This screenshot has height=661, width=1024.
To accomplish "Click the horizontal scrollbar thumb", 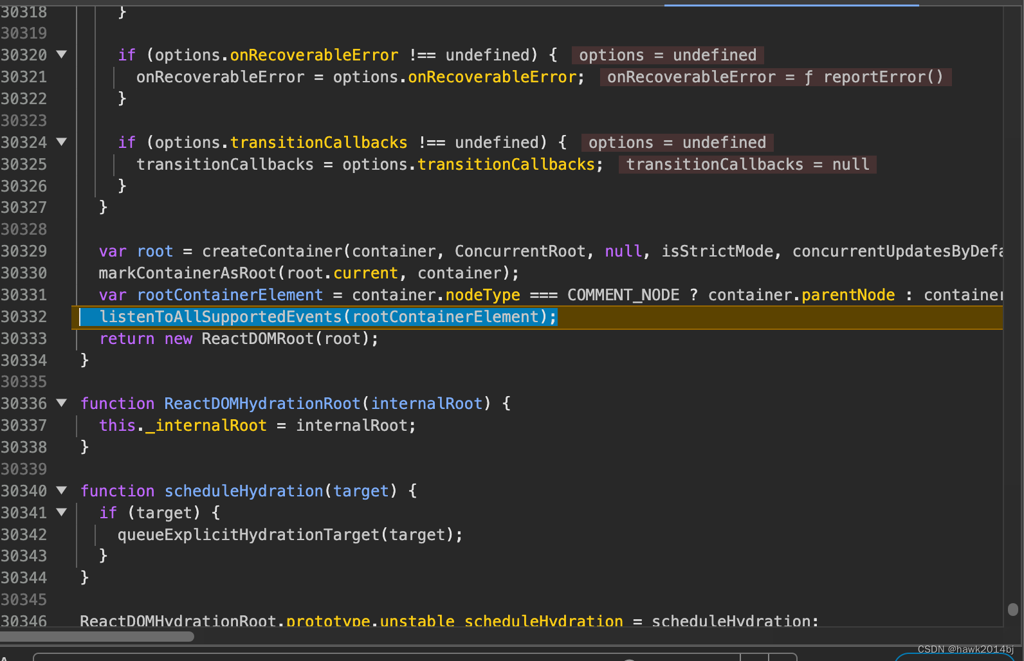I will (x=96, y=637).
